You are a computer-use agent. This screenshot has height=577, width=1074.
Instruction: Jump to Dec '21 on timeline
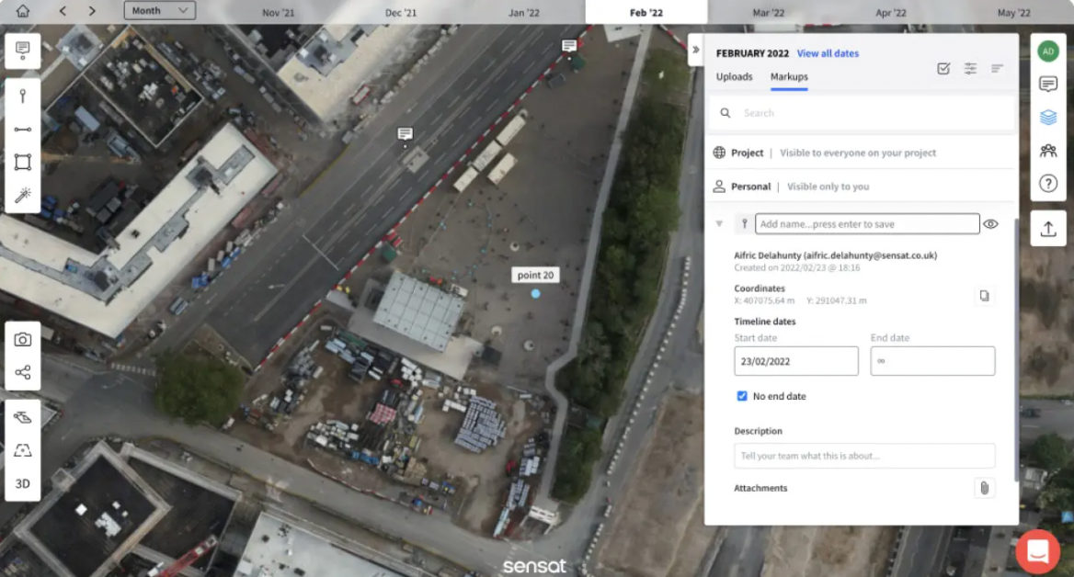click(x=401, y=12)
